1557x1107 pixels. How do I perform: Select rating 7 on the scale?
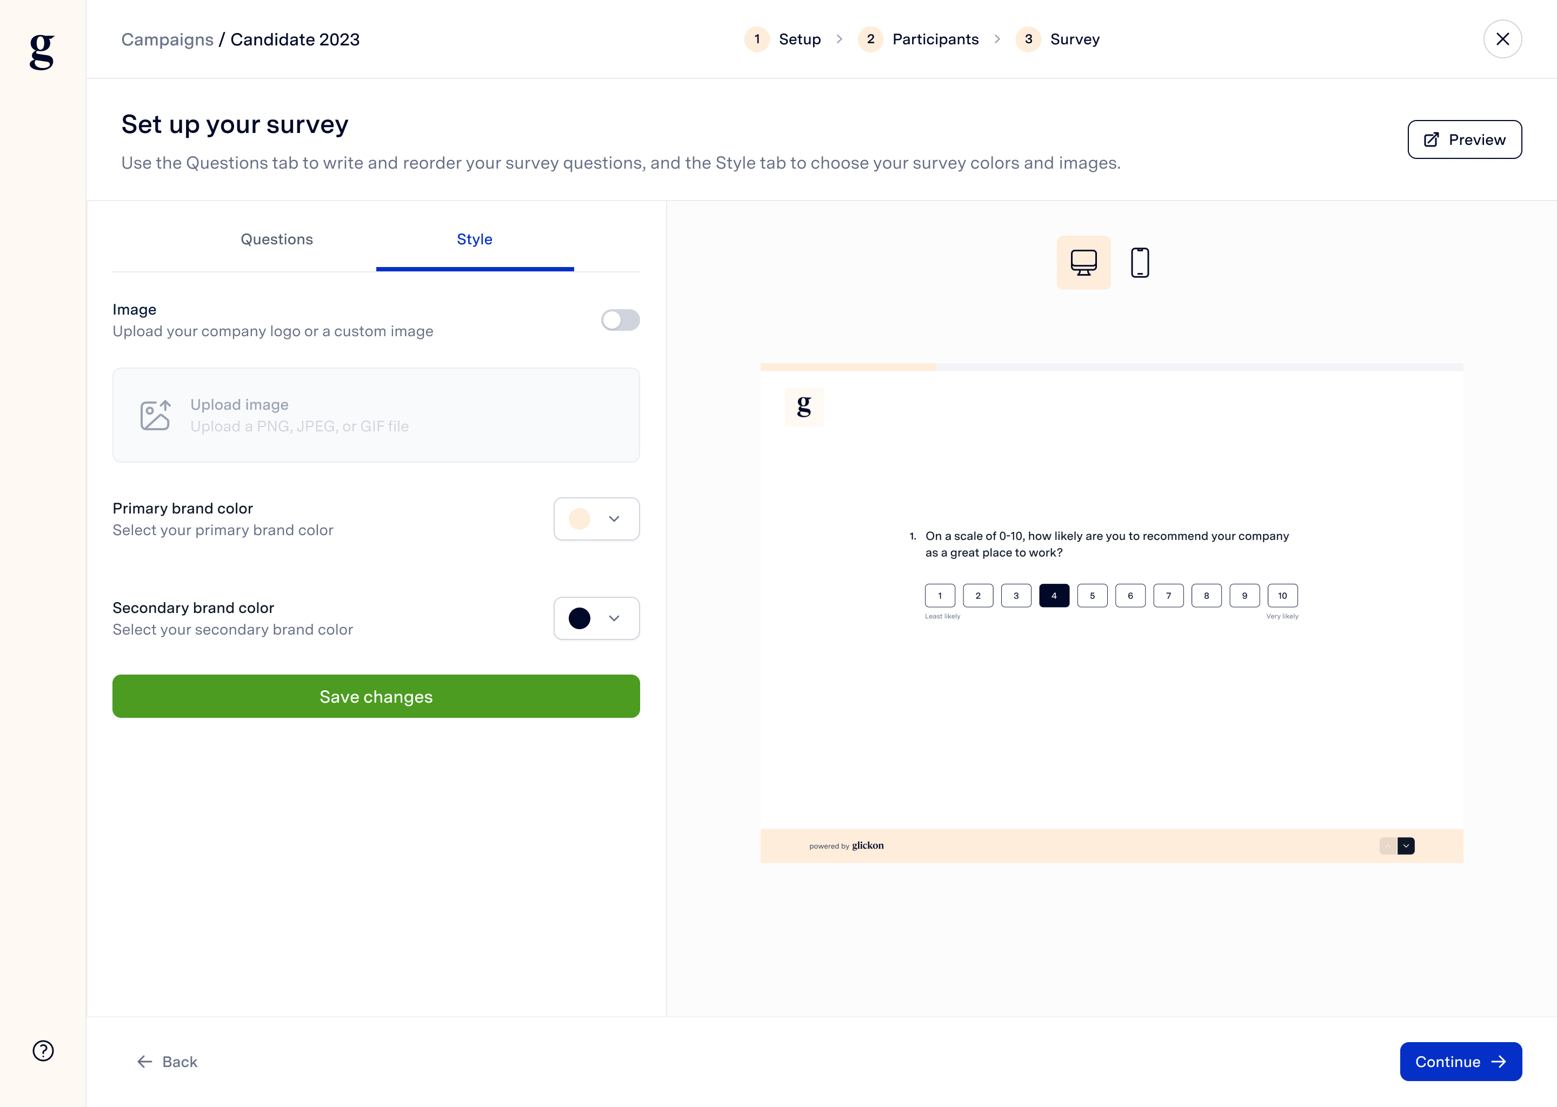pos(1168,595)
